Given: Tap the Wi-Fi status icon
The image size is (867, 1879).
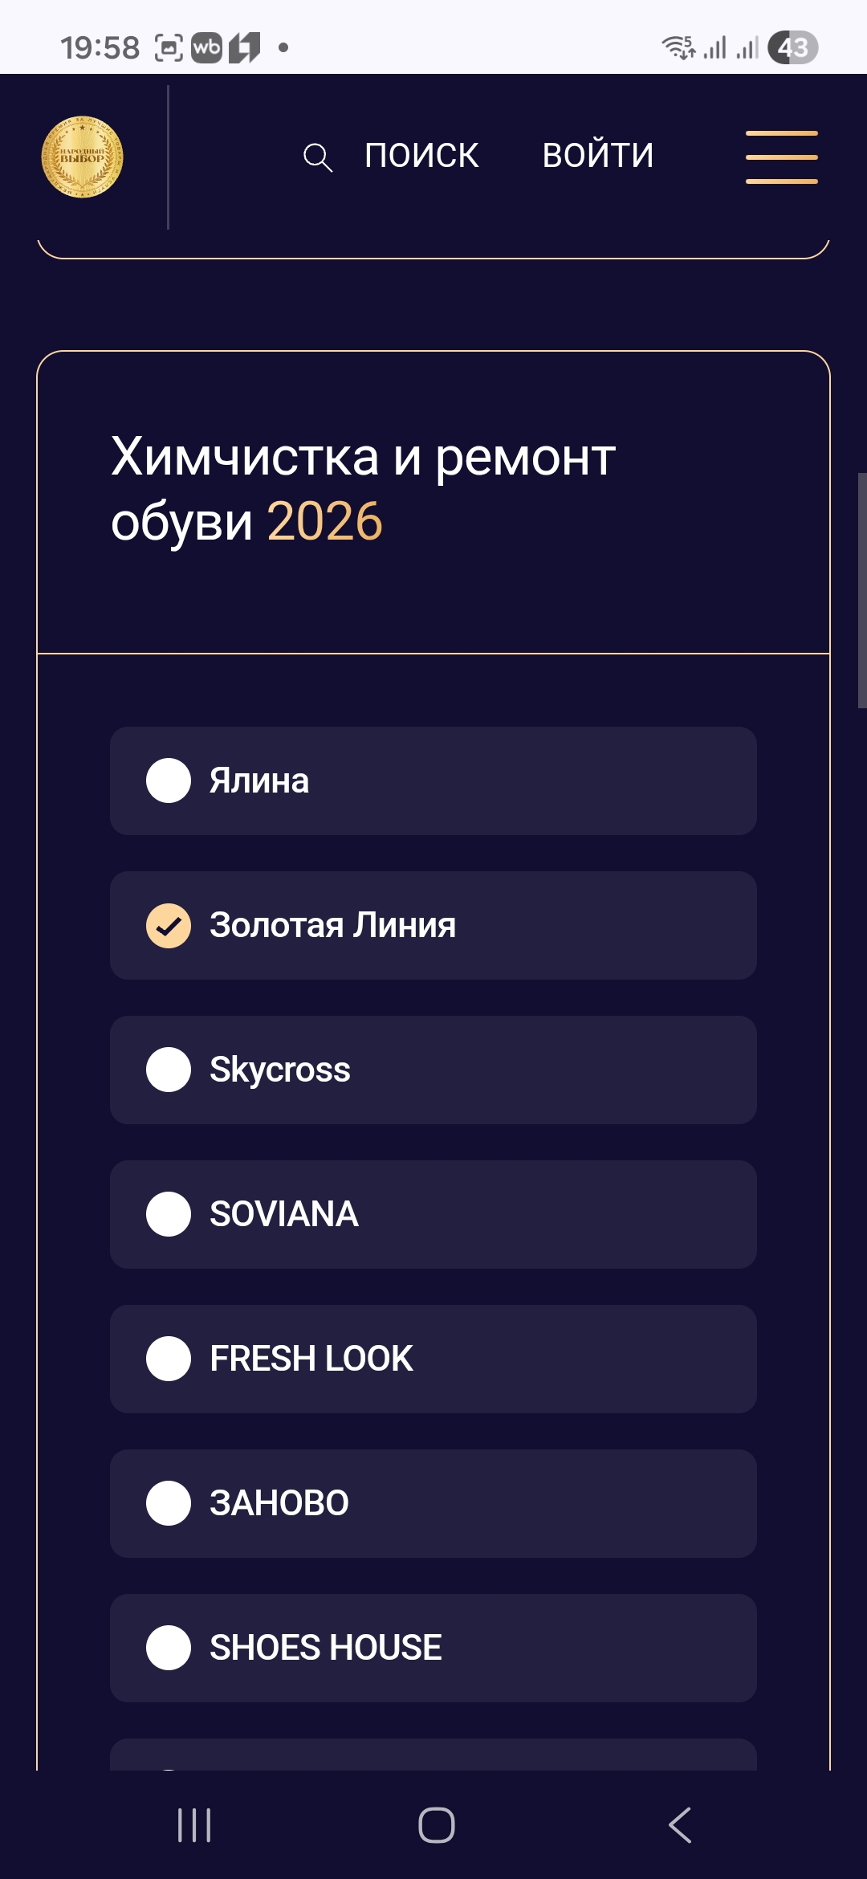Looking at the screenshot, I should coord(678,48).
